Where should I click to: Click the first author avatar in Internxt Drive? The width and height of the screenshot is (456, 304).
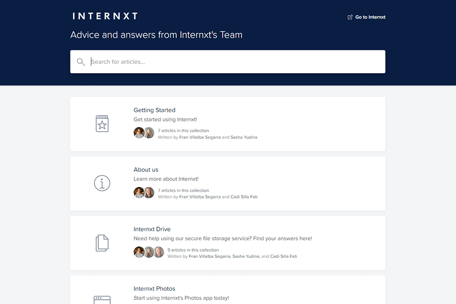[x=139, y=252]
